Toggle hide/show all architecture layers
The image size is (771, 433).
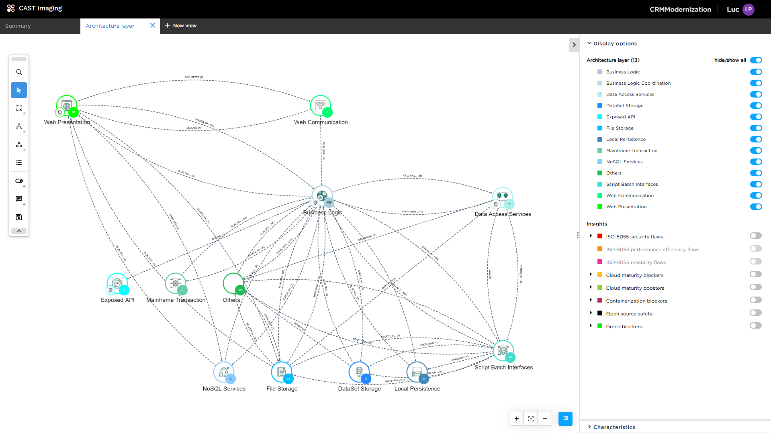pos(756,60)
